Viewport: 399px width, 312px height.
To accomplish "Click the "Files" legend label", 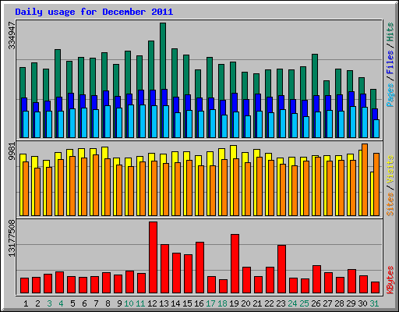I will click(390, 62).
